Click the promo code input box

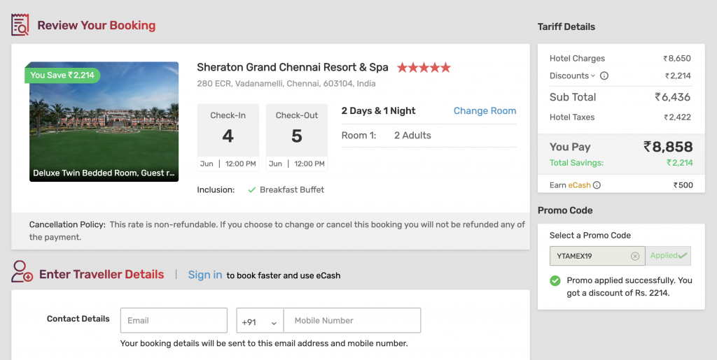click(597, 256)
